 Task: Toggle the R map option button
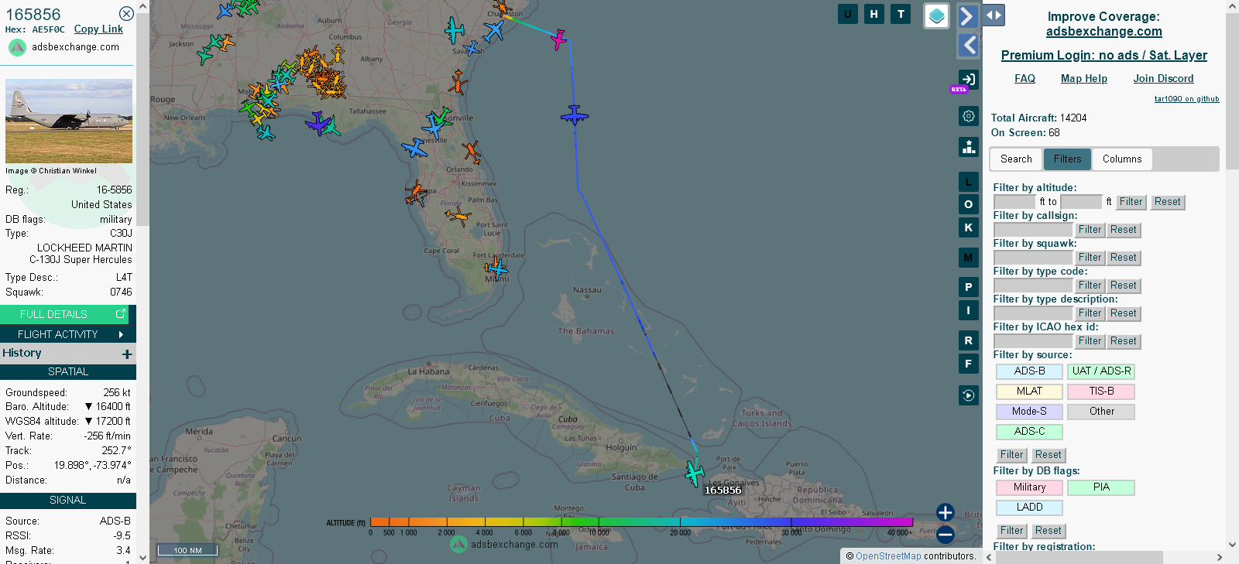[969, 340]
